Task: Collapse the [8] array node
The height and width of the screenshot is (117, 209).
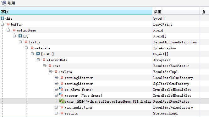Action: [x=14, y=36]
